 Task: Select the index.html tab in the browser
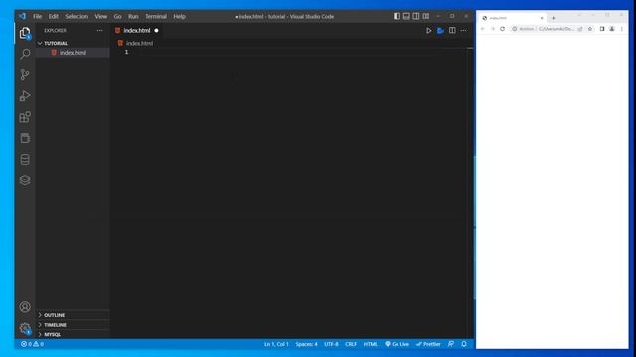pos(512,18)
